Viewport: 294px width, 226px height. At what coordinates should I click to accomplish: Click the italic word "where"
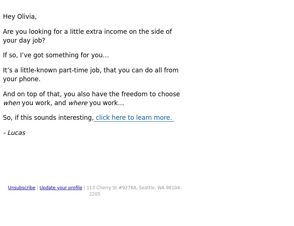(78, 103)
